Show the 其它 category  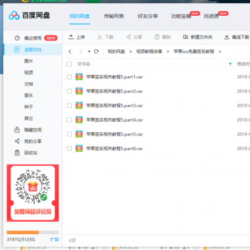pyautogui.click(x=28, y=118)
